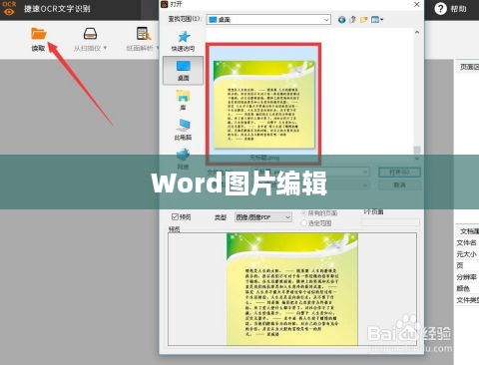Click the file list scroll-down arrow
This screenshot has height=365, width=479.
pyautogui.click(x=417, y=159)
